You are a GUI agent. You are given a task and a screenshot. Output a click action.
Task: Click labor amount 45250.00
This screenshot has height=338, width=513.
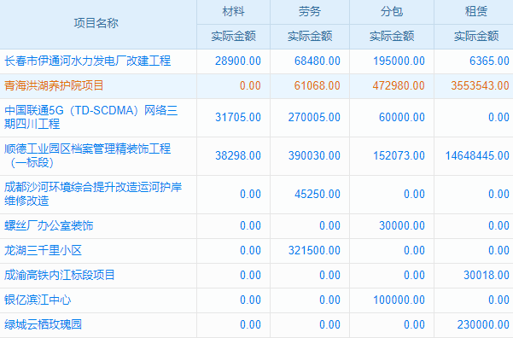(318, 194)
